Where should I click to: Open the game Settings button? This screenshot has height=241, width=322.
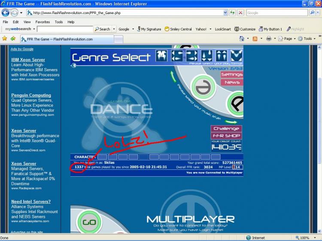[x=232, y=74]
